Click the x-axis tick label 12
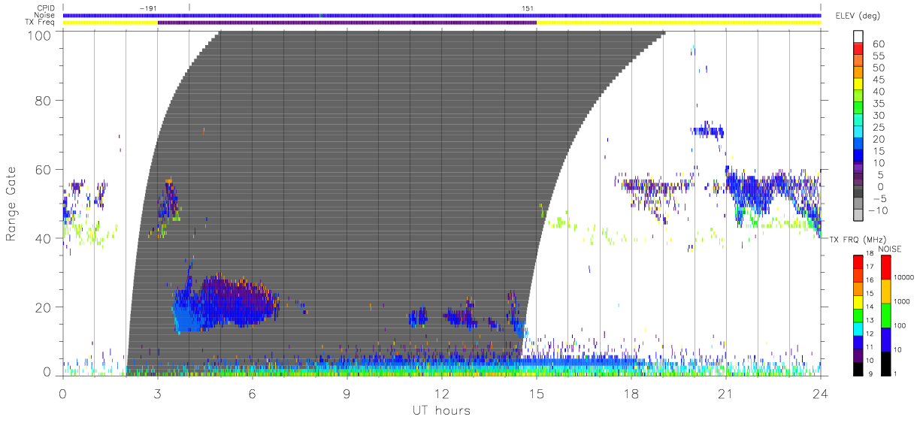 [x=442, y=393]
